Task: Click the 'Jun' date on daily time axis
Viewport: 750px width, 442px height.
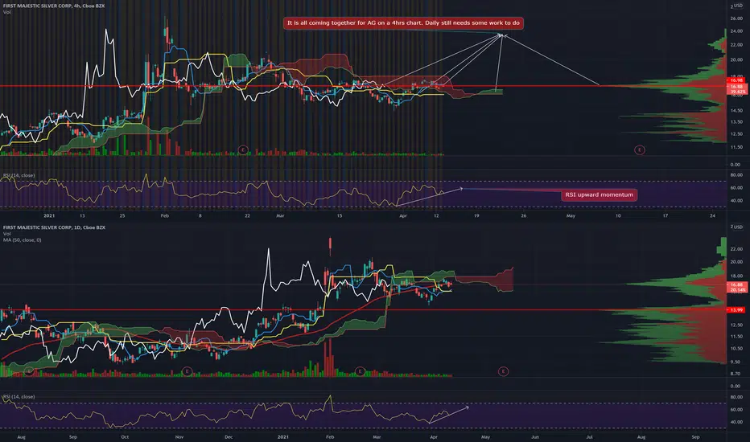Action: (535, 437)
